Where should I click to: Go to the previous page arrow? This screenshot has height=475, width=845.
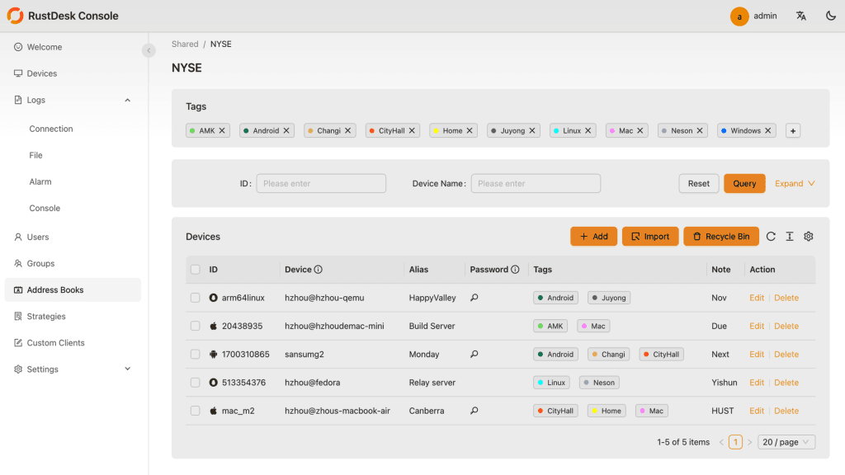click(721, 442)
